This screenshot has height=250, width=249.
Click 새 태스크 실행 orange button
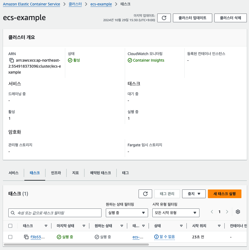225,194
